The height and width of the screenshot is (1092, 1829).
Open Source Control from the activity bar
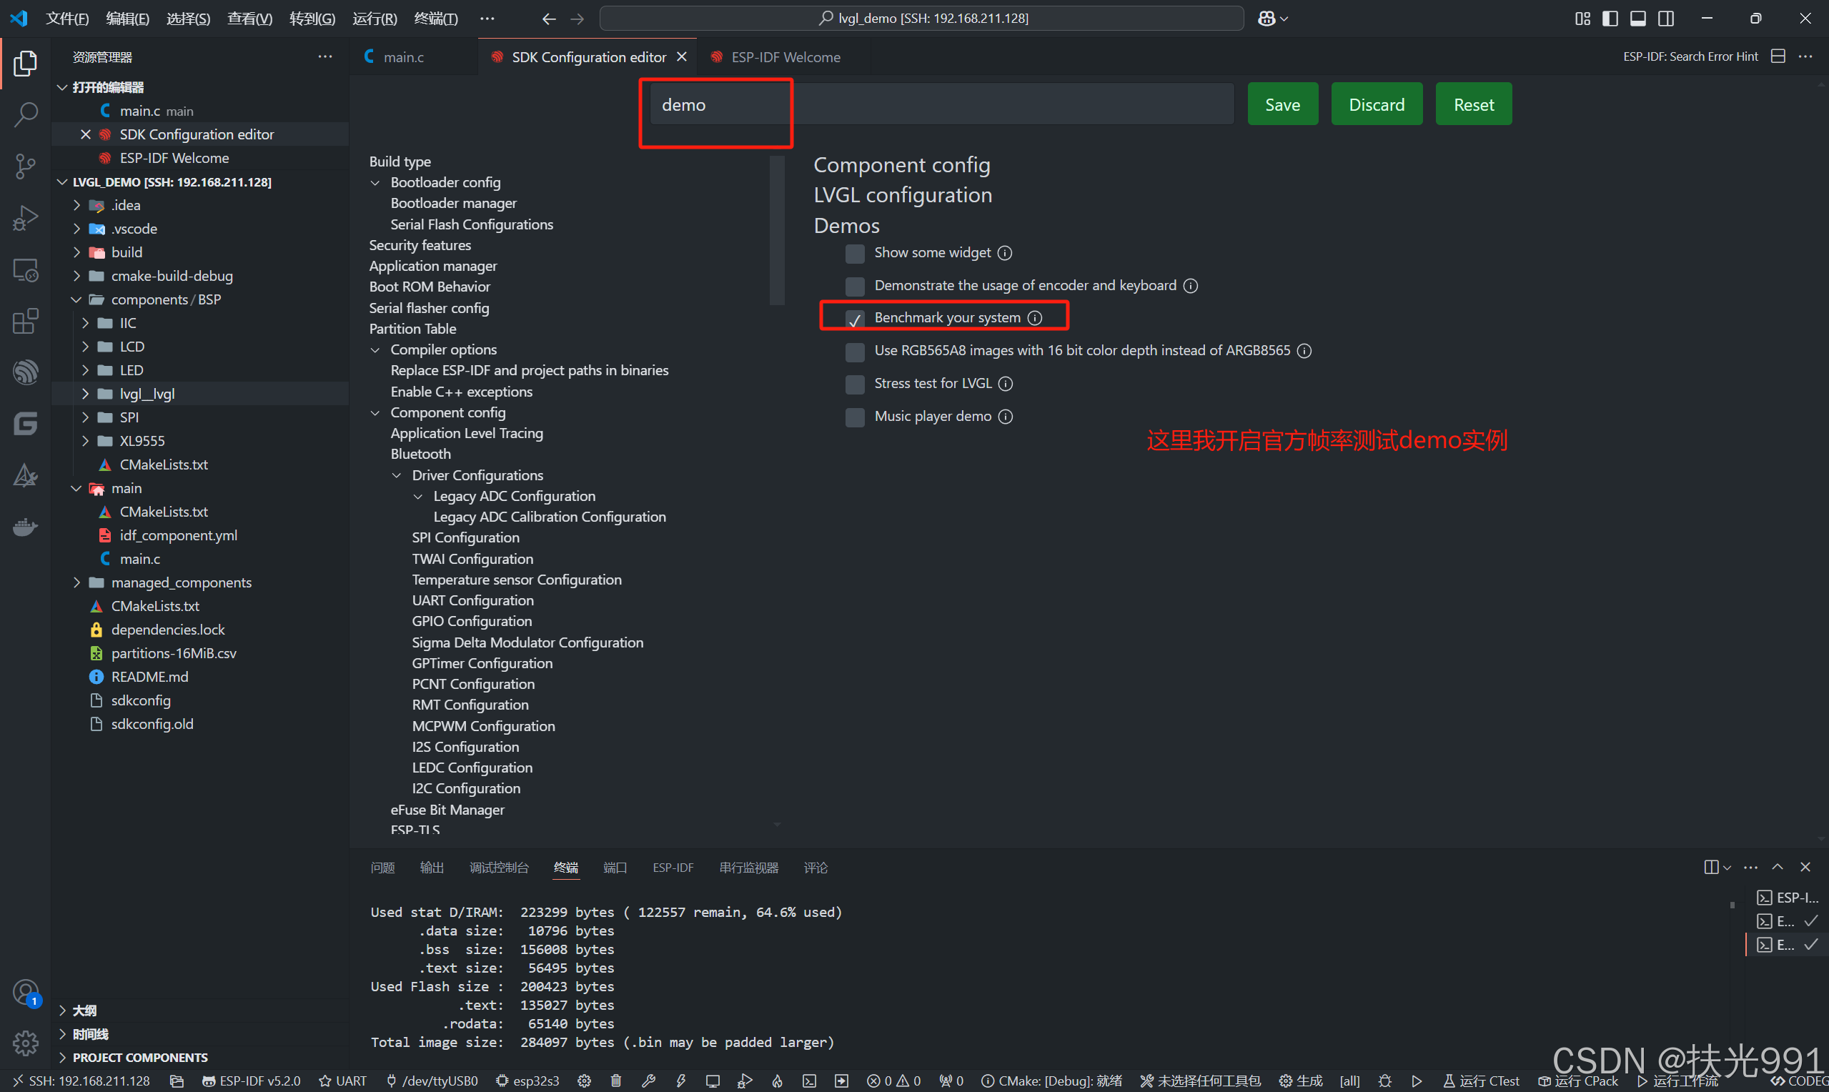pyautogui.click(x=26, y=167)
